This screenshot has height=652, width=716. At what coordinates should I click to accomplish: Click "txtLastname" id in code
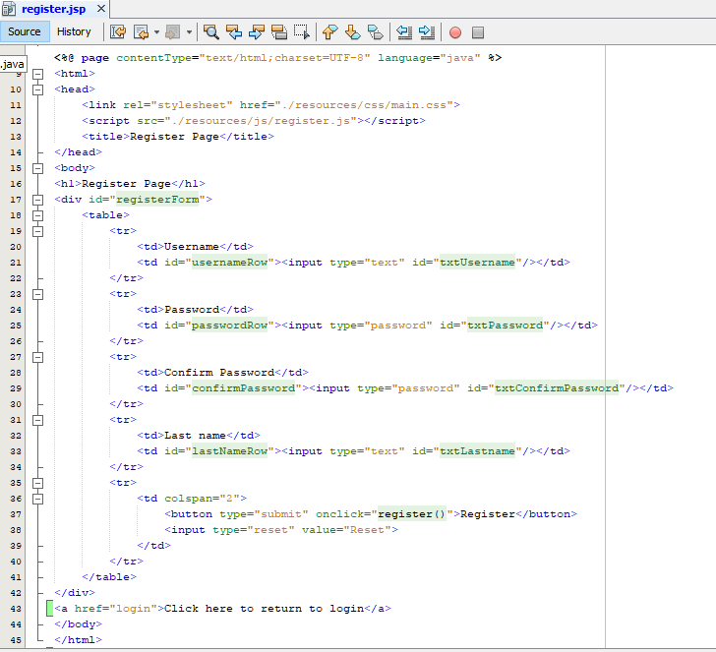tap(477, 451)
